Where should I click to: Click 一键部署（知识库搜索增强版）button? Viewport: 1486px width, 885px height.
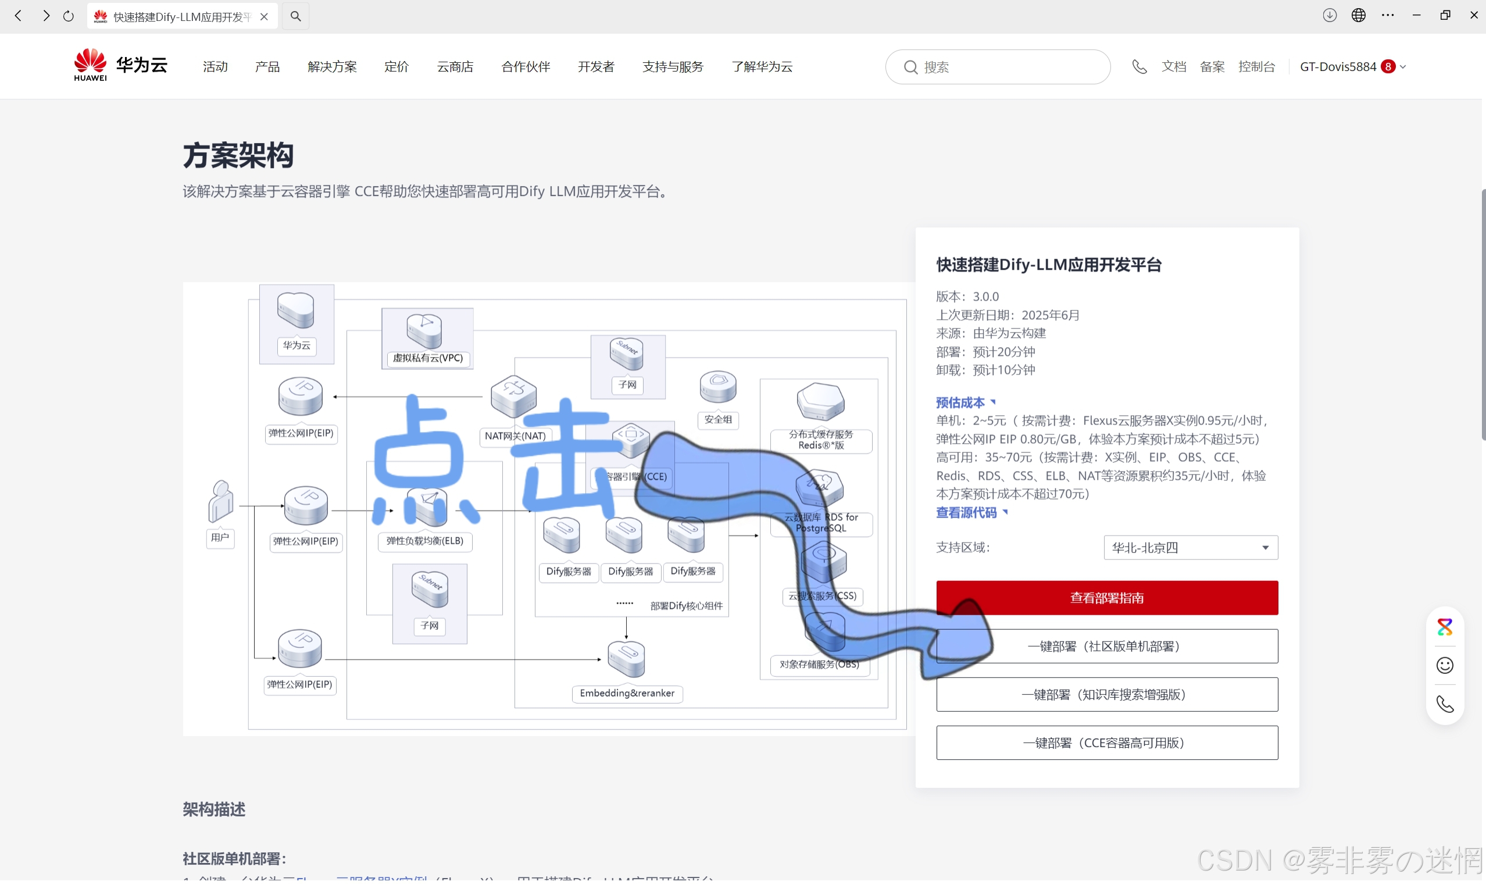pyautogui.click(x=1107, y=694)
